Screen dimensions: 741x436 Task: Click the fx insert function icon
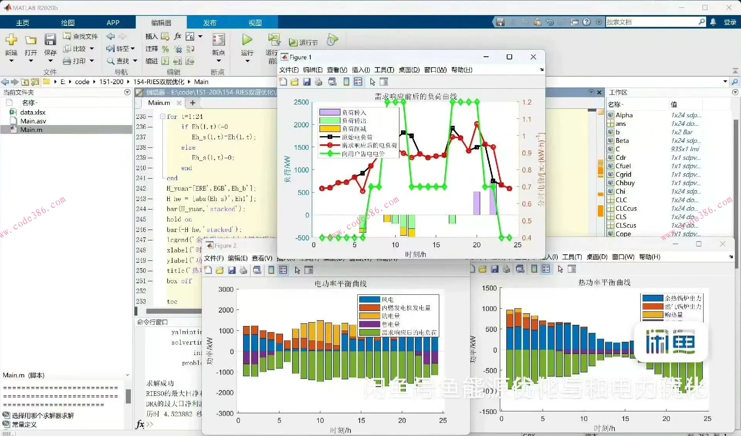(x=178, y=36)
